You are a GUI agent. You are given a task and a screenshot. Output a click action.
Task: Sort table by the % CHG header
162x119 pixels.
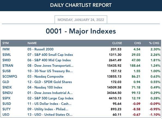coord(154,43)
